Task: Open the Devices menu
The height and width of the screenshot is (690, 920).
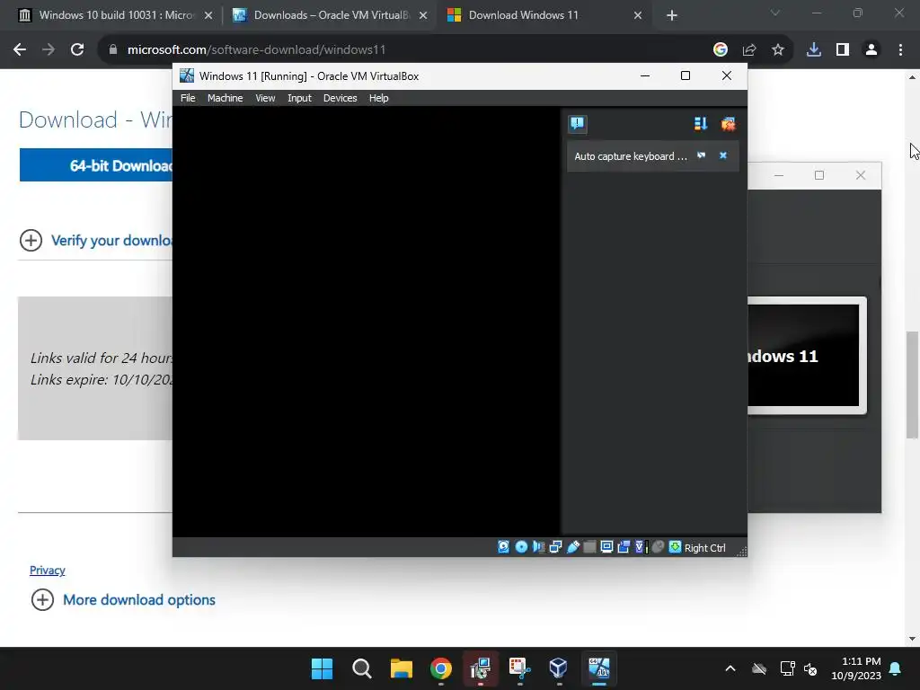Action: coord(340,98)
